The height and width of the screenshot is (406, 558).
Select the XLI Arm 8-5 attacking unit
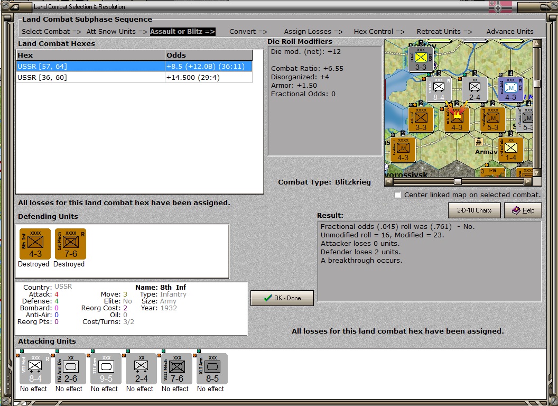pos(212,368)
